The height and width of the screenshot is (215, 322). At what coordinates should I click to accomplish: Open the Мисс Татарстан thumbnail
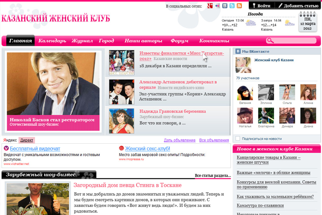coord(122,63)
